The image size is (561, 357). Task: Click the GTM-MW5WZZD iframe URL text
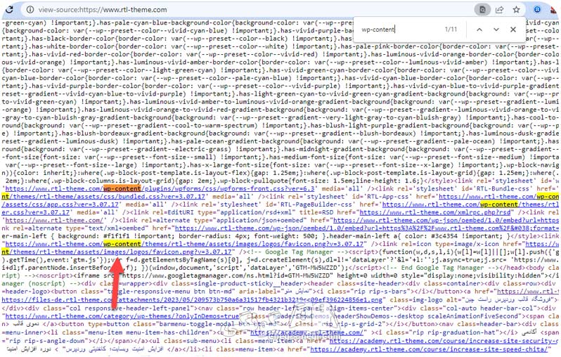click(228, 275)
